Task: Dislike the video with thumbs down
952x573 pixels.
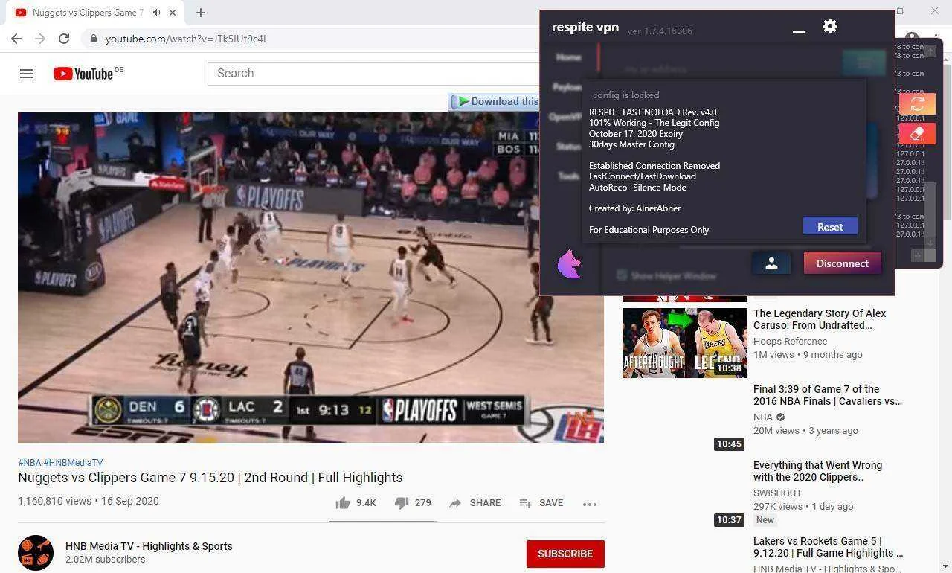Action: 402,503
